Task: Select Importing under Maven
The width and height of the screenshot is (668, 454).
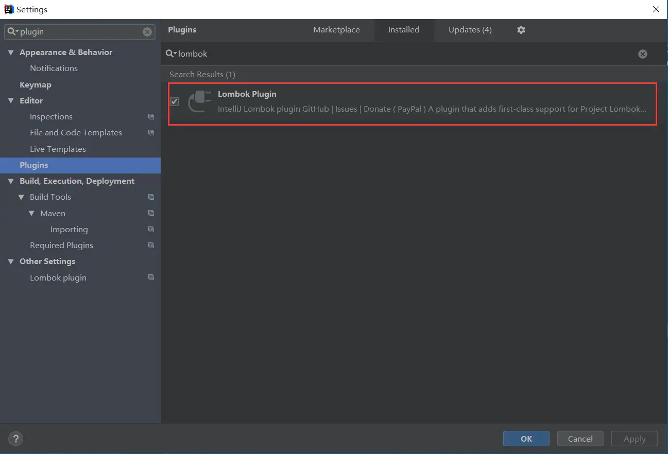Action: coord(69,230)
